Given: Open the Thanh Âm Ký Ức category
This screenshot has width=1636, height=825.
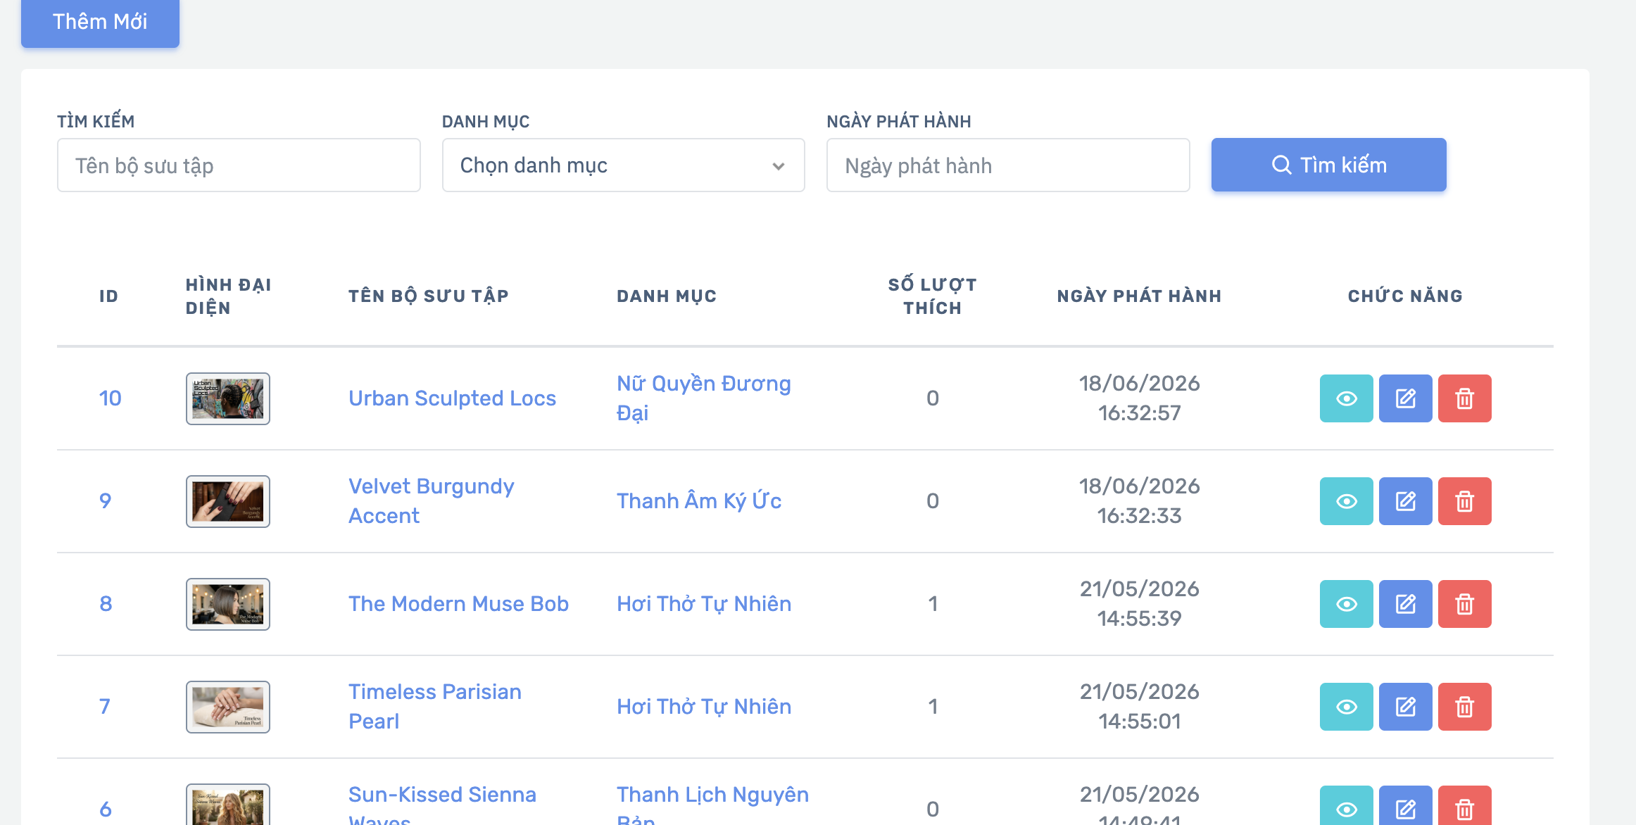Looking at the screenshot, I should [699, 501].
